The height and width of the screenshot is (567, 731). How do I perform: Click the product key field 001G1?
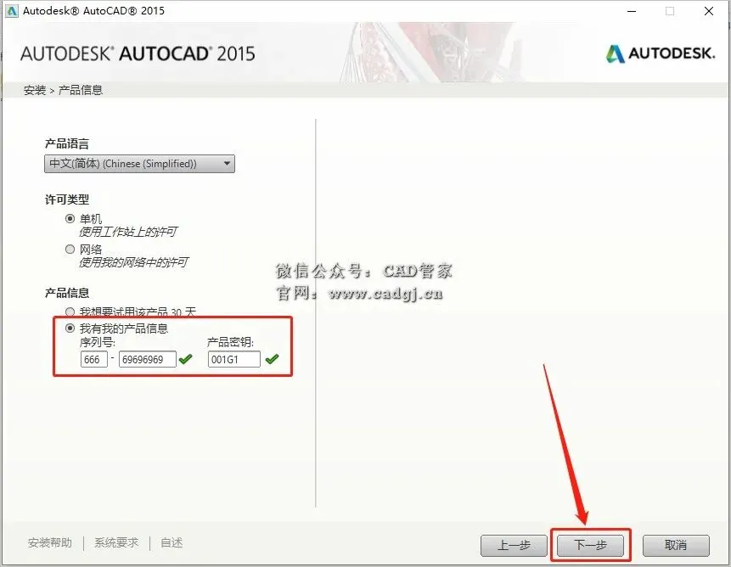pos(234,359)
